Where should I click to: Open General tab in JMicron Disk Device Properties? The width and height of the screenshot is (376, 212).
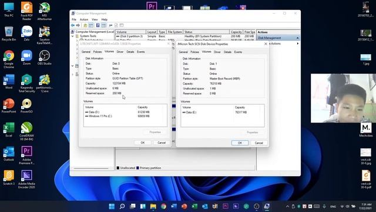click(183, 52)
